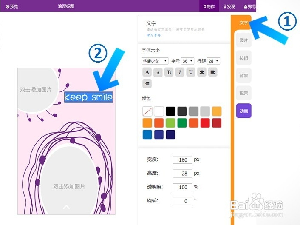Select the no-color transparent swatch
The height and width of the screenshot is (225, 300).
pos(147,111)
